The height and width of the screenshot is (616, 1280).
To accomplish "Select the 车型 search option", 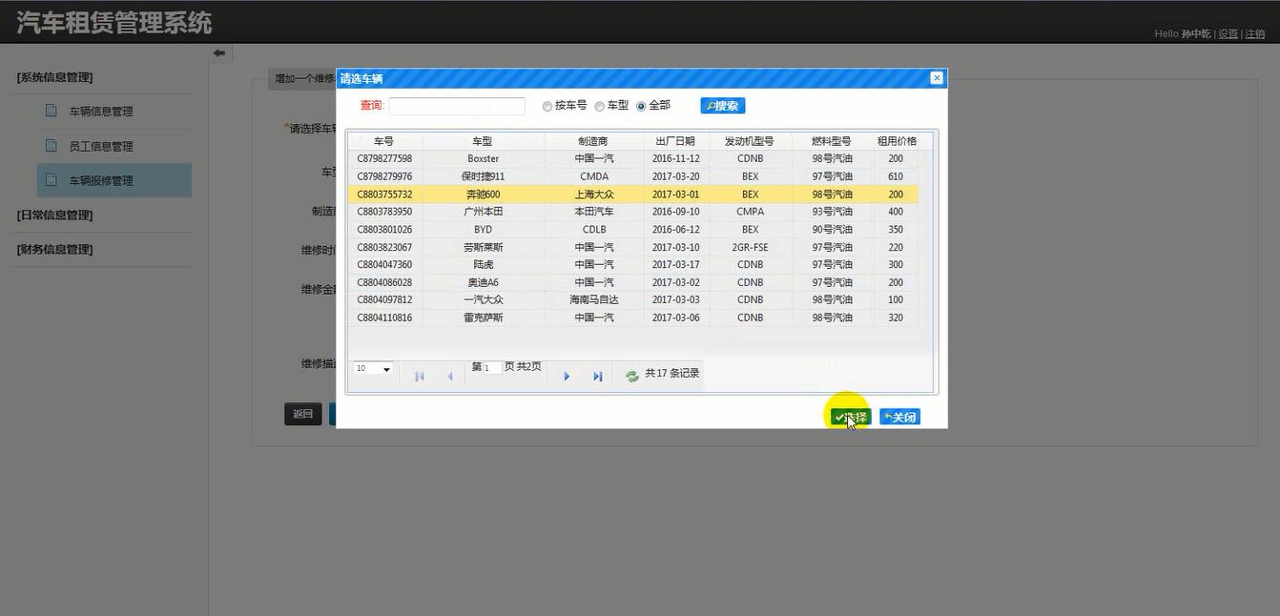I will [599, 106].
